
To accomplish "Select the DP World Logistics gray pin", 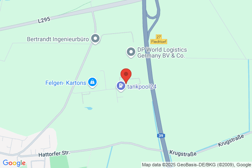I will tap(131, 52).
